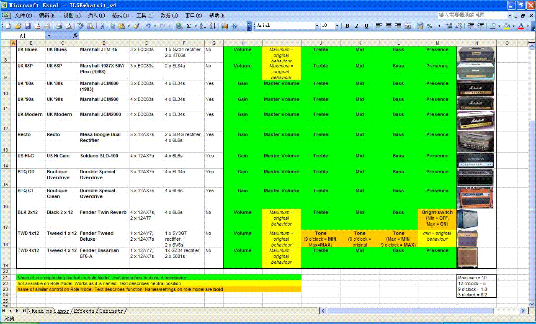This screenshot has width=536, height=324.
Task: Center text in the cell
Action: (389, 26)
